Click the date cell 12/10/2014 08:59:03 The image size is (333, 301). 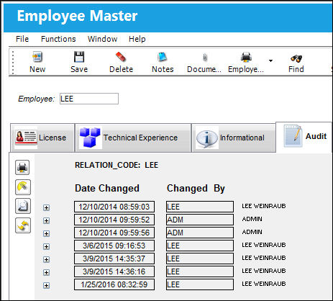pyautogui.click(x=114, y=207)
